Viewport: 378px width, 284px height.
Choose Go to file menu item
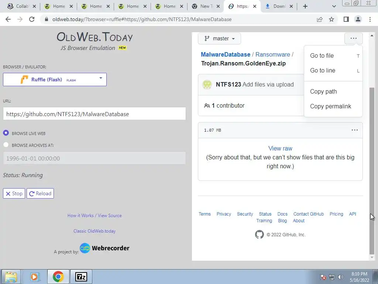[x=333, y=55]
